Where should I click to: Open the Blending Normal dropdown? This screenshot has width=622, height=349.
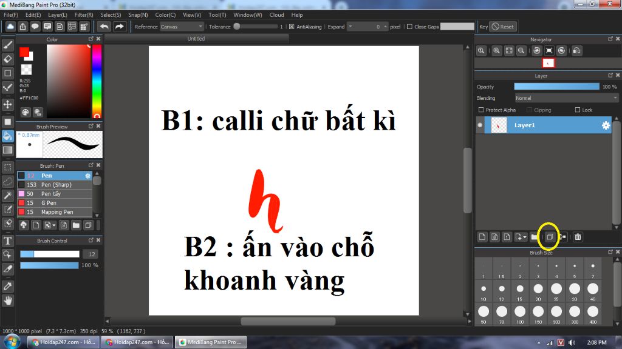pyautogui.click(x=567, y=98)
